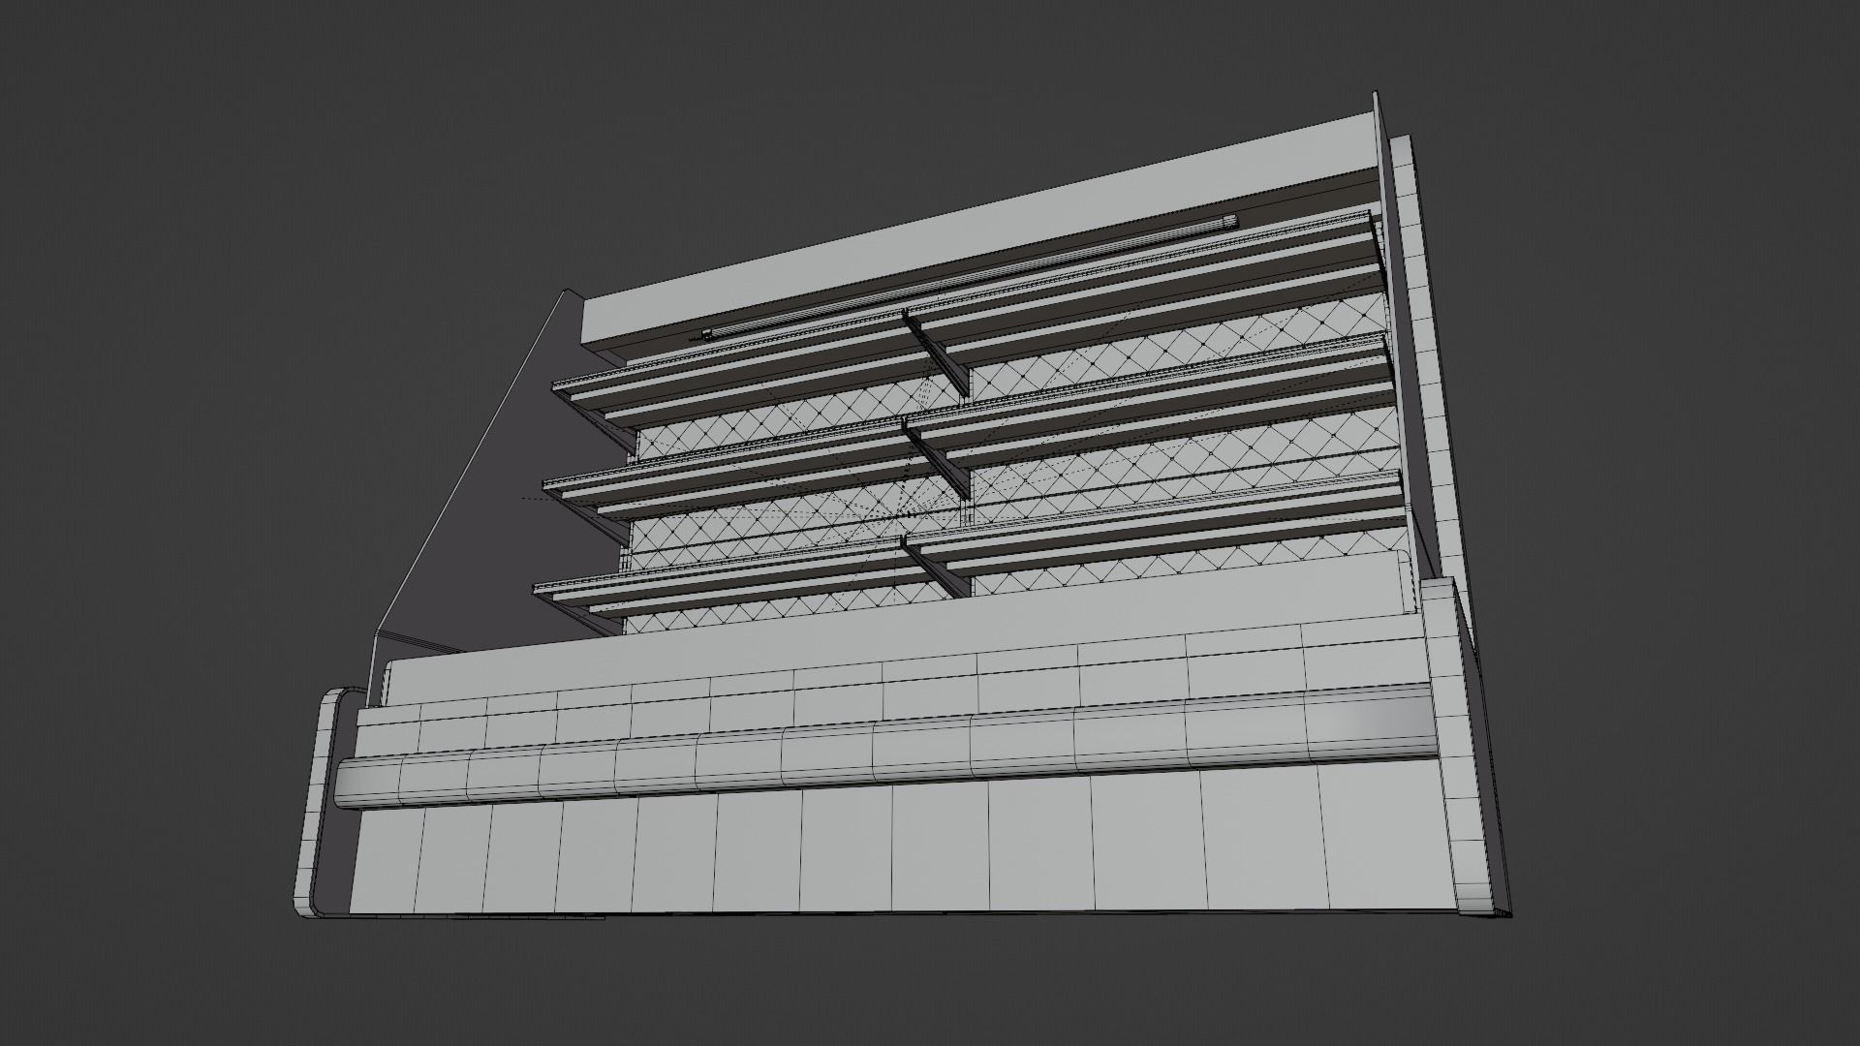Select the light tube under the canopy
The image size is (1860, 1046).
[969, 278]
